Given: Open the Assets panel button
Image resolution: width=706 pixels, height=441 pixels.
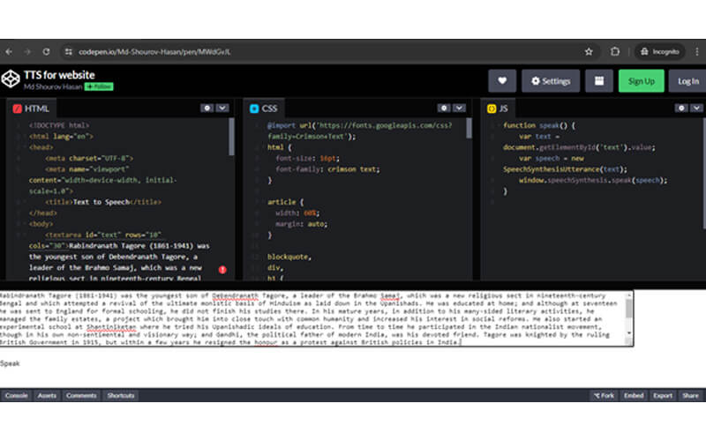Looking at the screenshot, I should pos(47,395).
